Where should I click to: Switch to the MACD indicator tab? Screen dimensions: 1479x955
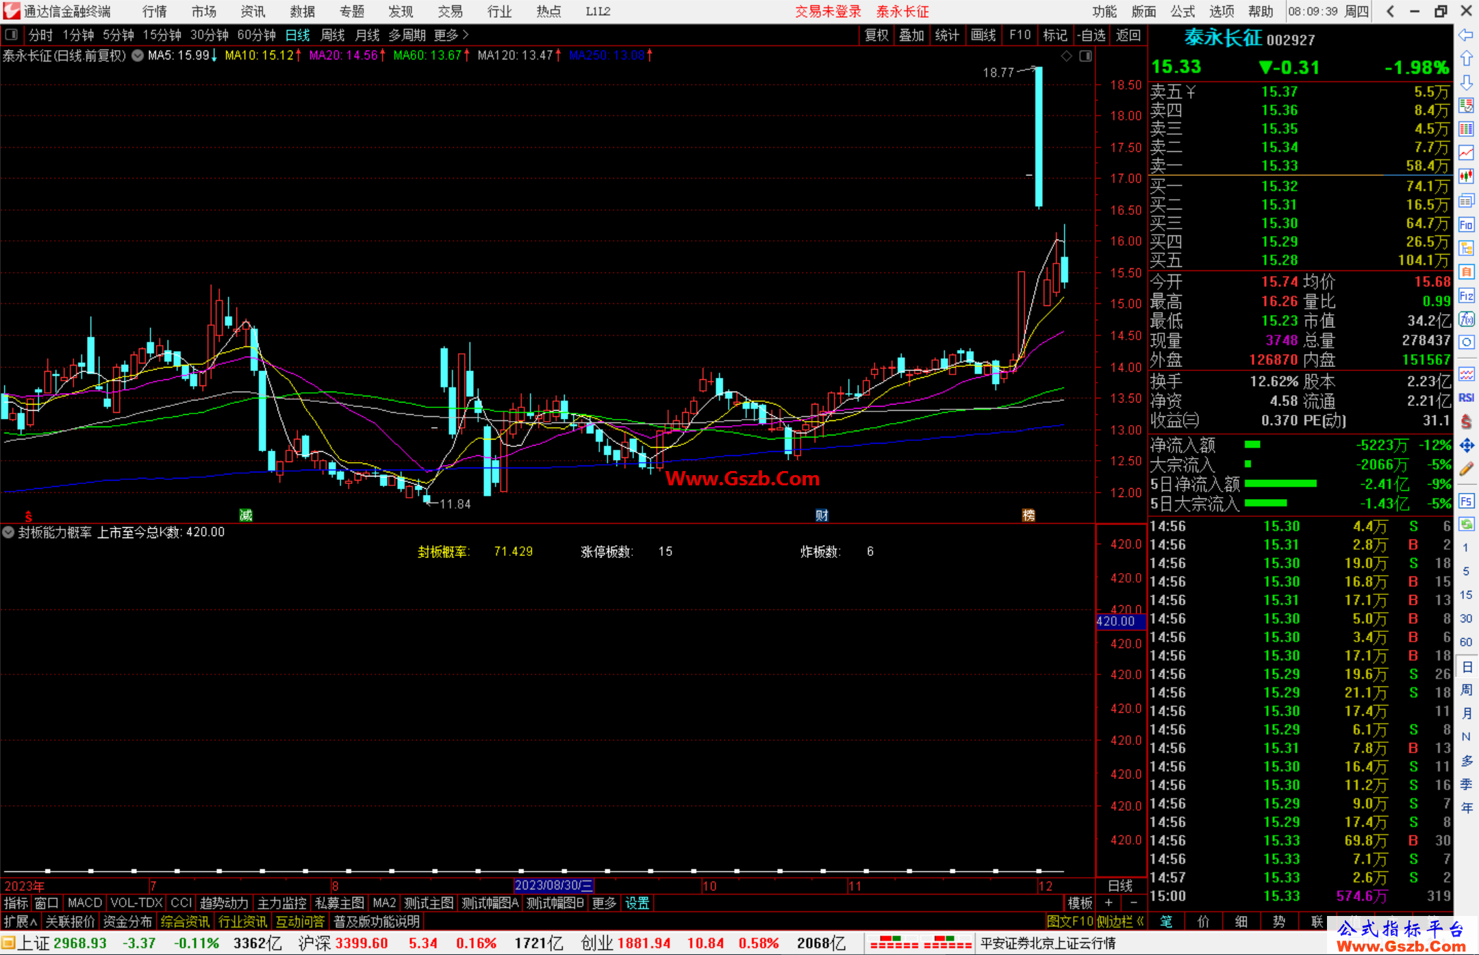[x=84, y=903]
